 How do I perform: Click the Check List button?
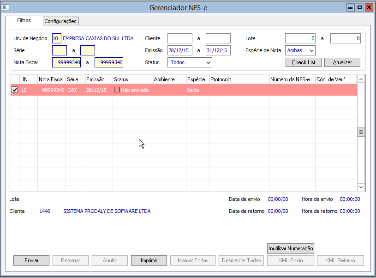coord(304,62)
